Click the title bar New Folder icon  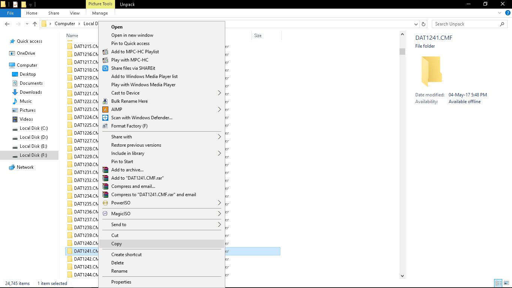coord(24,4)
